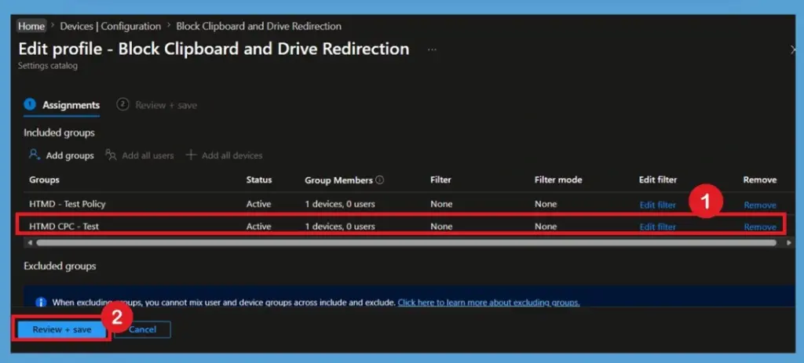
Task: Click the Add all users icon
Action: click(111, 154)
